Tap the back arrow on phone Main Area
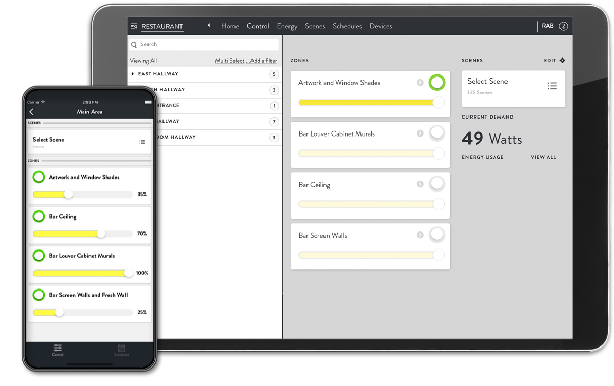 click(31, 112)
